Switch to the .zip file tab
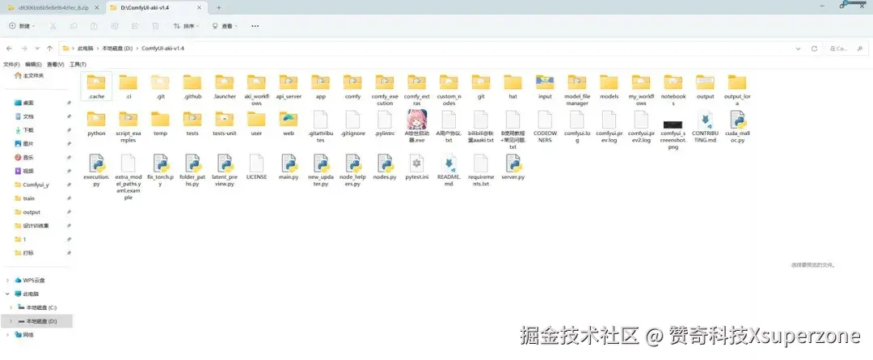This screenshot has height=360, width=873. click(53, 8)
